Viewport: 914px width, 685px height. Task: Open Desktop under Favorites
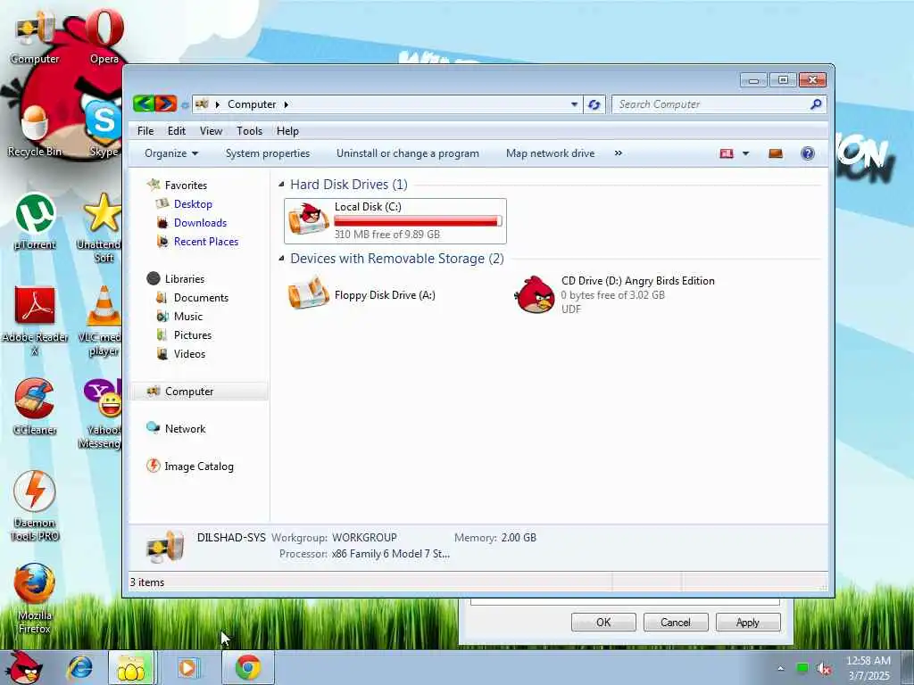pyautogui.click(x=184, y=204)
